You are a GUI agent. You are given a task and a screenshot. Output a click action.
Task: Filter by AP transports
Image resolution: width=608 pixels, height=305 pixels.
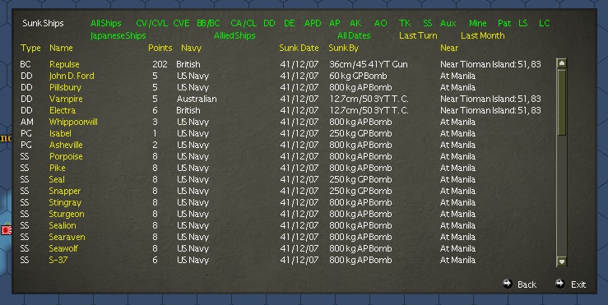tap(334, 23)
